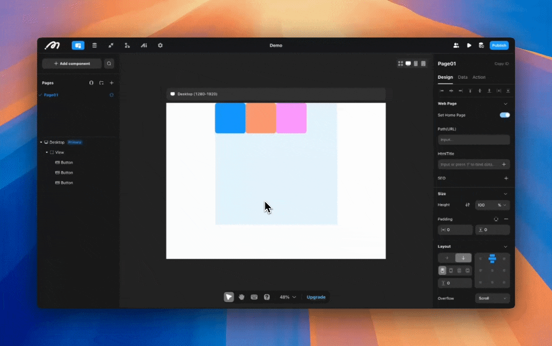Select the blue button on canvas

[230, 118]
